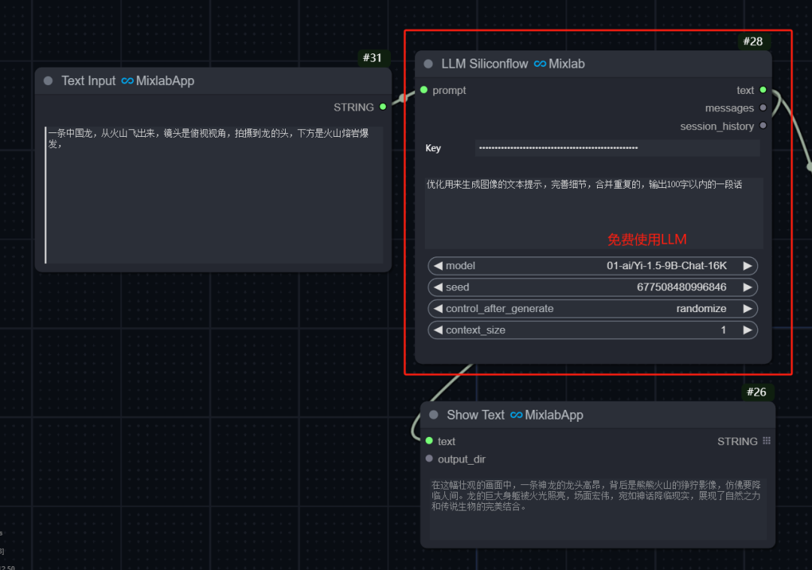Increase the seed value with right arrow
Viewport: 812px width, 570px height.
point(747,287)
